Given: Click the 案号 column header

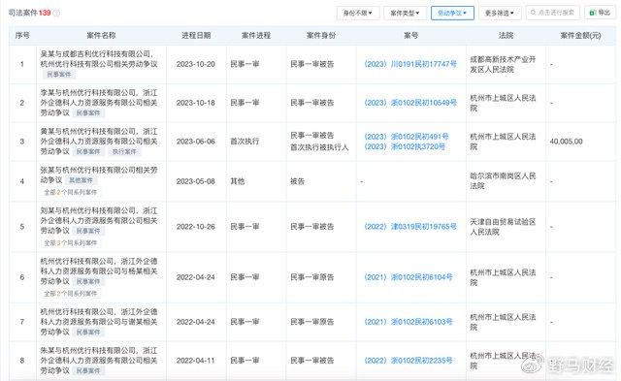Looking at the screenshot, I should (x=411, y=36).
